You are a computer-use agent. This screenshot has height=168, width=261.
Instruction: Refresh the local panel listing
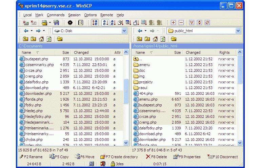click(x=49, y=39)
